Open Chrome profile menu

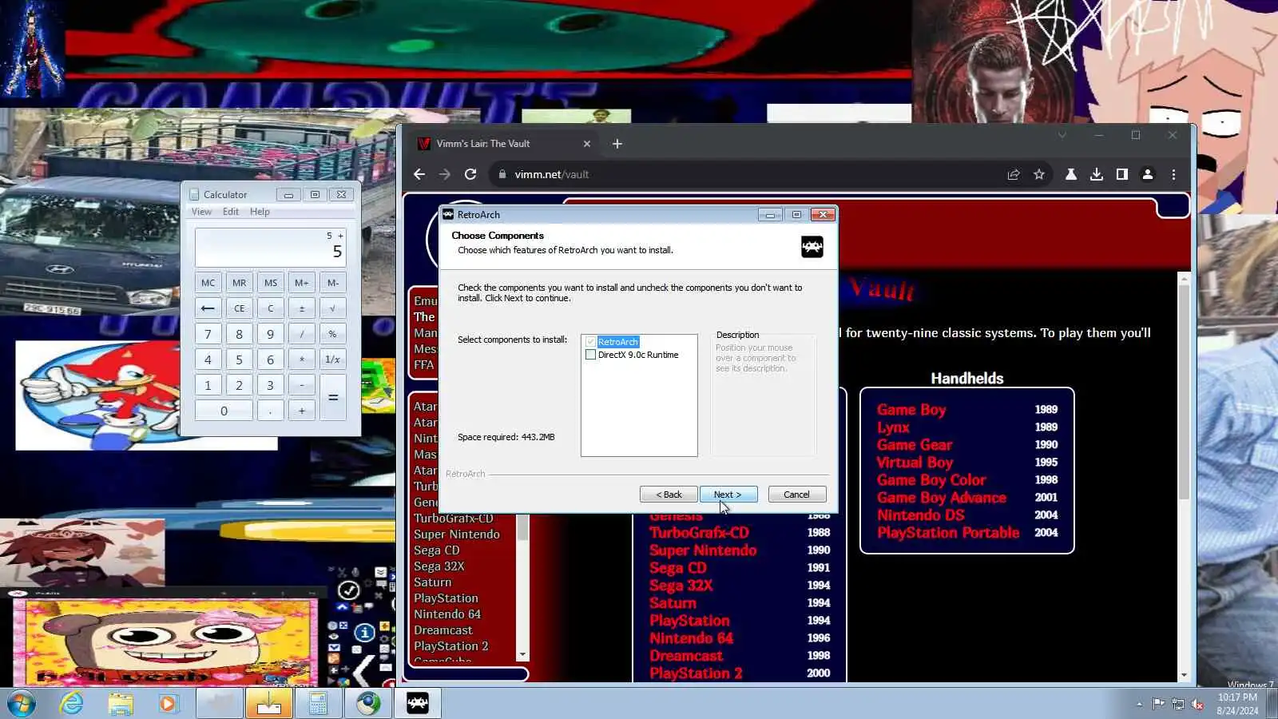[x=1148, y=174]
